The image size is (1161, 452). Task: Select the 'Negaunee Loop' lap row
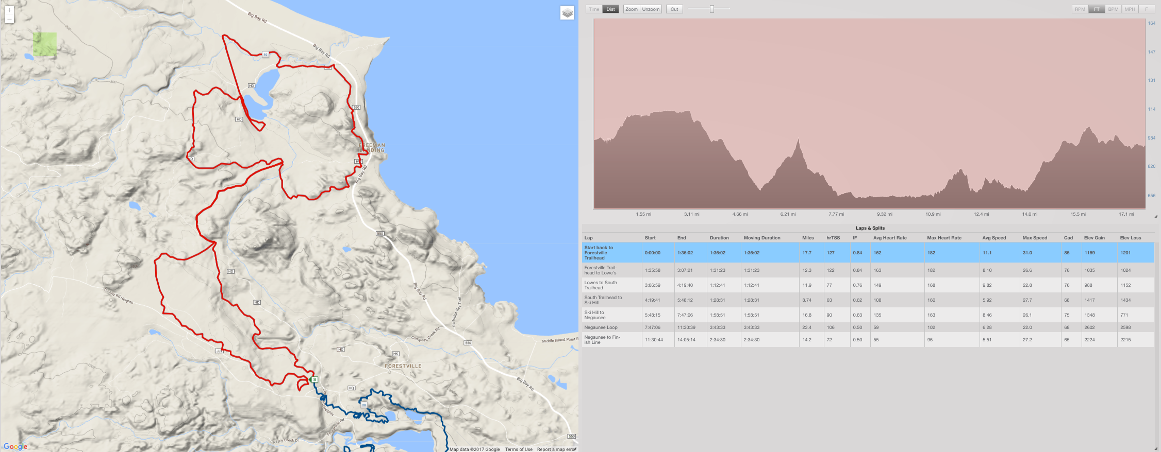(868, 327)
